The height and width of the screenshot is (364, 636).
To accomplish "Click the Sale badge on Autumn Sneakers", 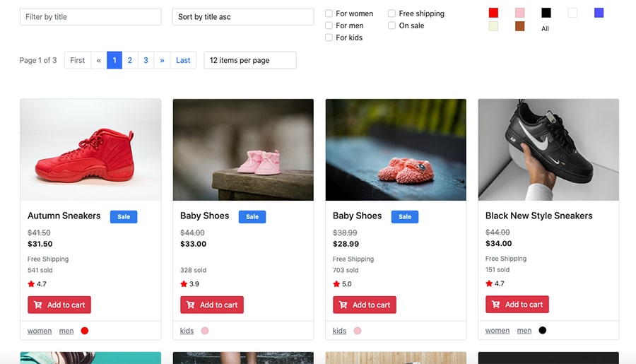I will [x=124, y=216].
